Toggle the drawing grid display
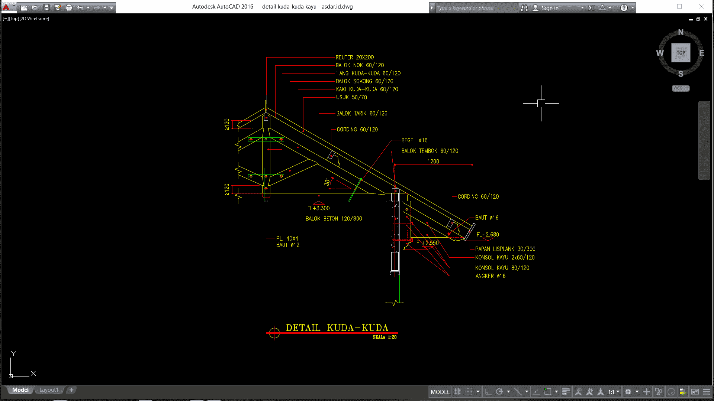Viewport: 714px width, 401px height. click(458, 392)
